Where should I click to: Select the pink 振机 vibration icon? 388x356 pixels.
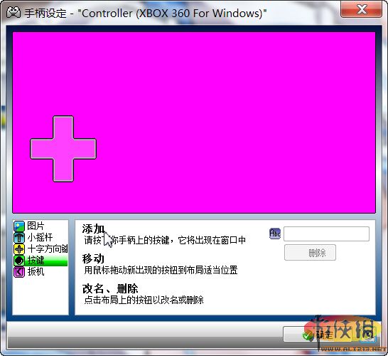coord(19,272)
